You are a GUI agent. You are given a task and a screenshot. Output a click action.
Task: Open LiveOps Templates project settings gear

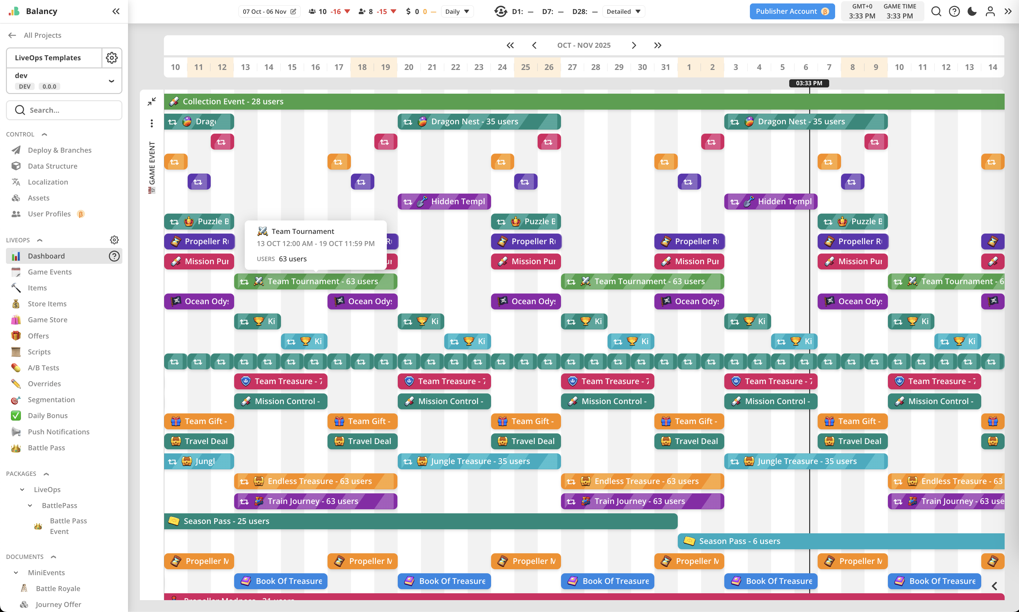112,58
